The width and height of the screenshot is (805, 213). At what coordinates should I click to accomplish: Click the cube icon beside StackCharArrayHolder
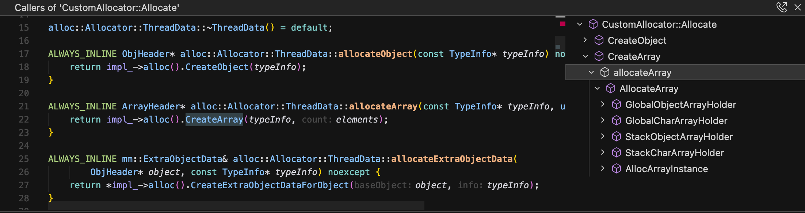tap(617, 153)
